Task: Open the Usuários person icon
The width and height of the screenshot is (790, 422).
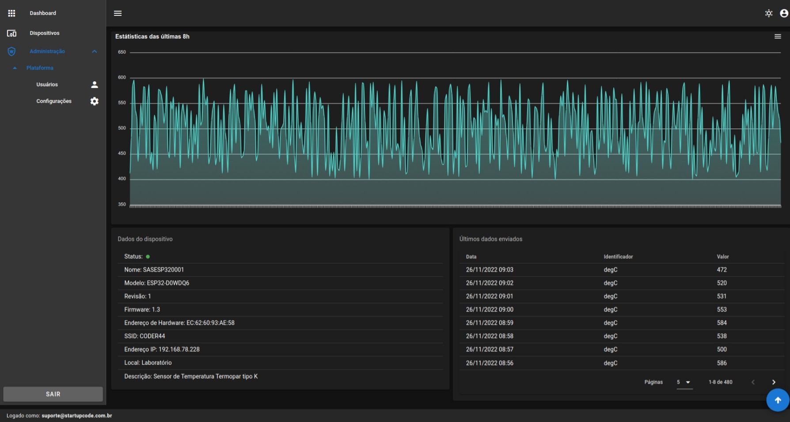Action: pos(94,84)
